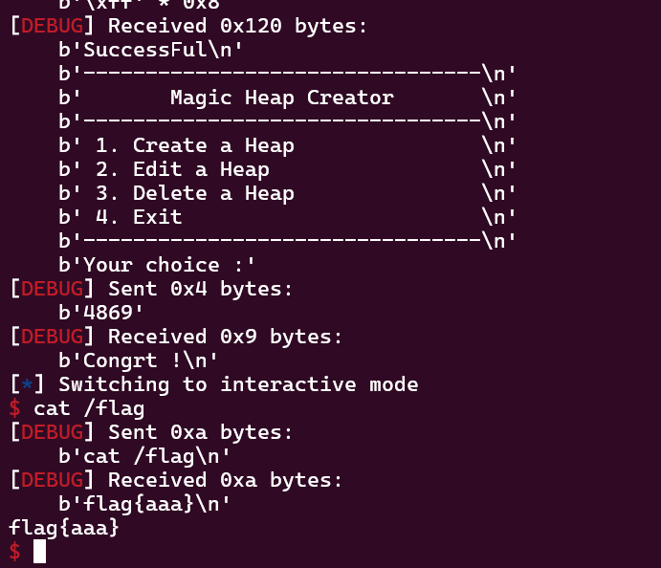
Task: Click the typed "cat /flag" command after the prompt
Action: coord(89,408)
